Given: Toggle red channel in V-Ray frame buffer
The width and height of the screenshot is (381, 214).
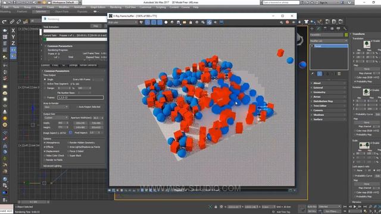Looking at the screenshot, I should click(x=148, y=23).
